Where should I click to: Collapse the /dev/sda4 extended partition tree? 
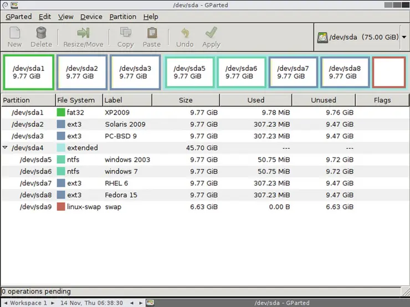tap(6, 148)
